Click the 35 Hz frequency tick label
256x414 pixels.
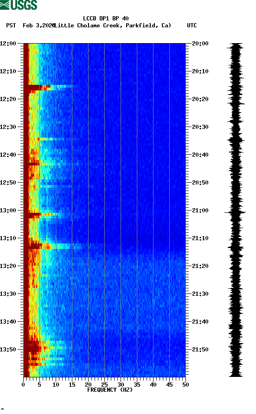click(x=137, y=385)
